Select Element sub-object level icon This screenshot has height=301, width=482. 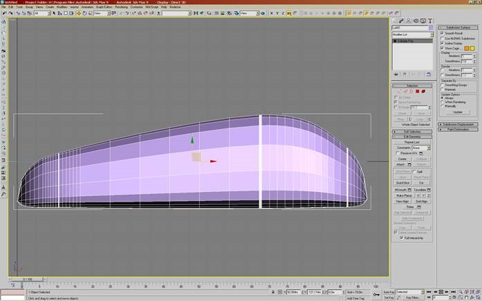[x=423, y=91]
